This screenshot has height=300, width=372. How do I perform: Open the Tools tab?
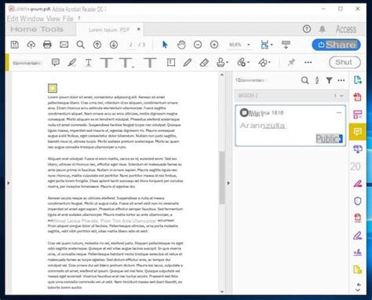52,29
